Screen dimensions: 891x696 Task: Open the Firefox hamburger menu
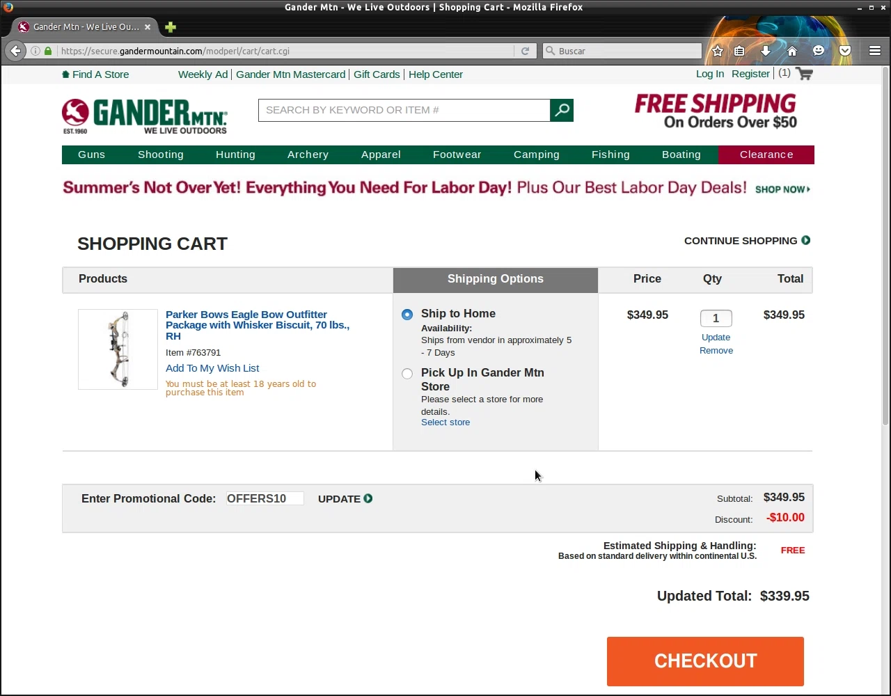(x=875, y=51)
